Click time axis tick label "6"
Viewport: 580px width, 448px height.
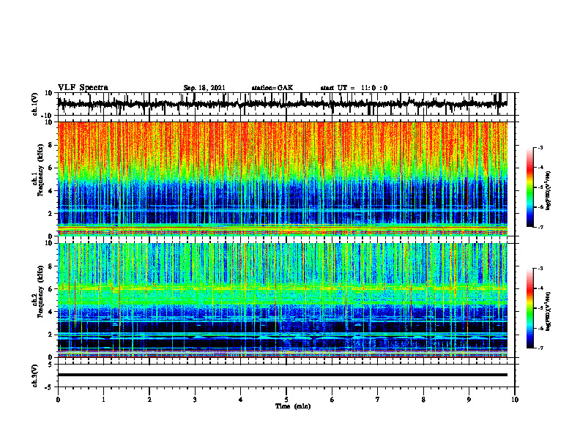(x=332, y=400)
